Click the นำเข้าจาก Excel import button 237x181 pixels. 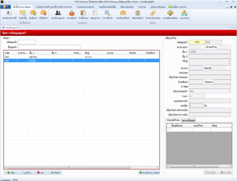[x=149, y=173]
